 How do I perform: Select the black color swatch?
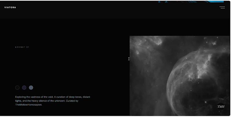coord(17,87)
